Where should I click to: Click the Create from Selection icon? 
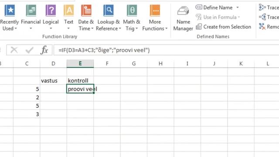tap(199, 27)
